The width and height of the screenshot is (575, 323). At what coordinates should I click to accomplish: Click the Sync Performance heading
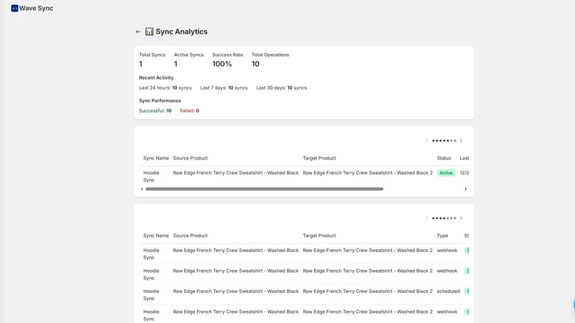click(160, 100)
